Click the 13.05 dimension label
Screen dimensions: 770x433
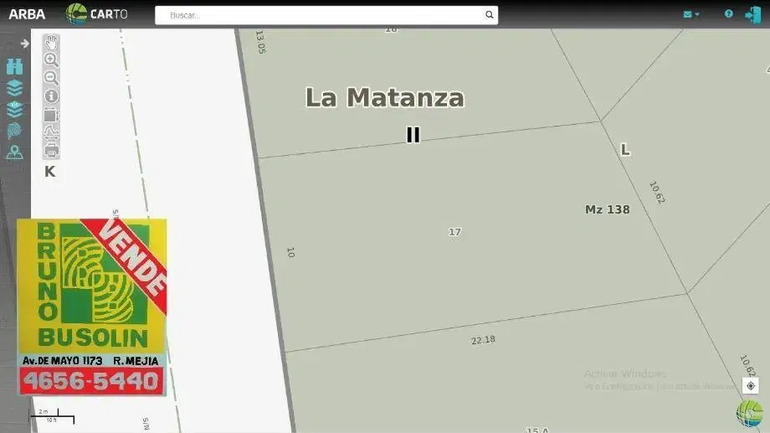point(260,42)
